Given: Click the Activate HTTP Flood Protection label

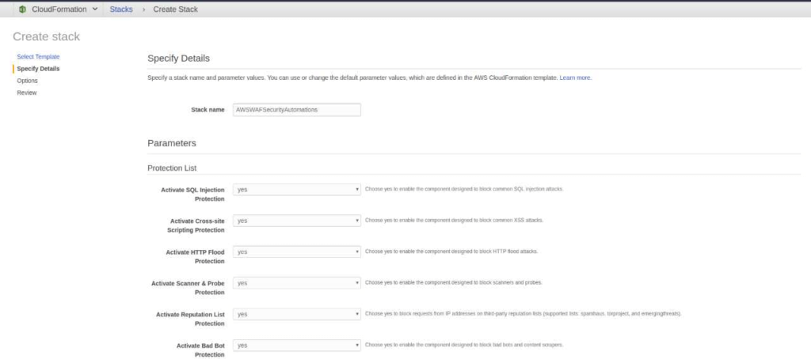Looking at the screenshot, I should pos(196,257).
